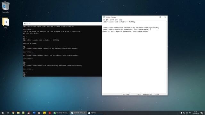This screenshot has height=115, width=205.
Task: Click the ENG language indicator
Action: 190,113
